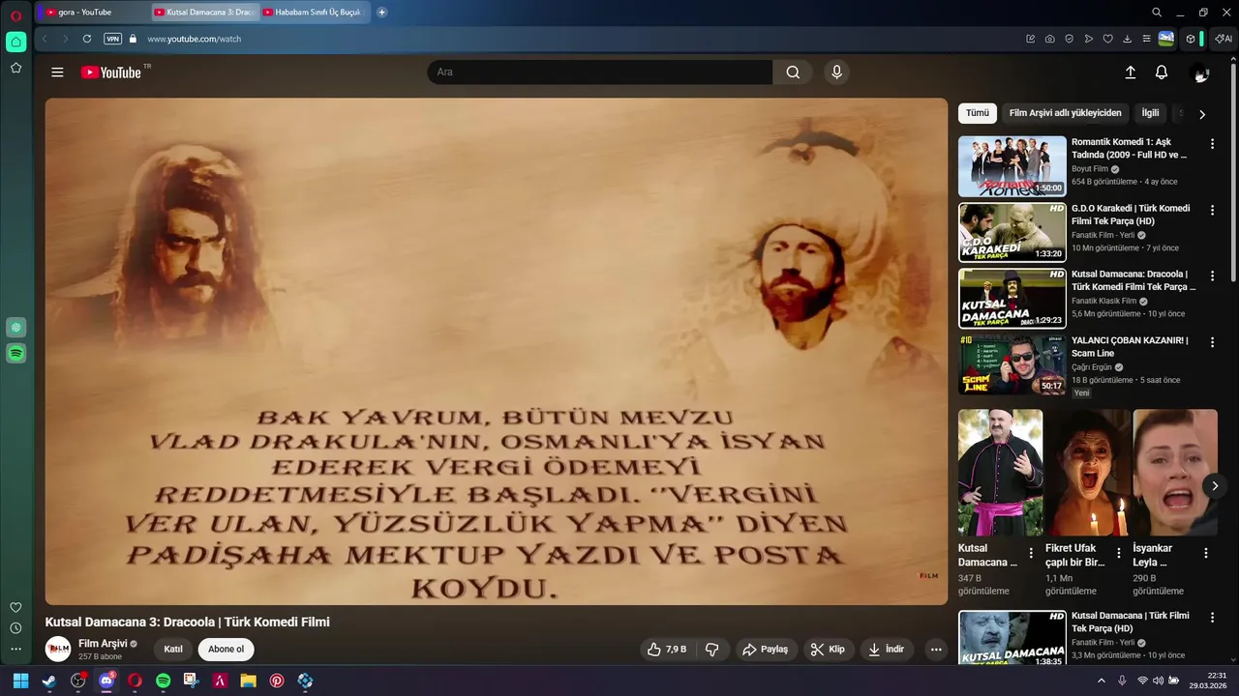
Task: Click the Katıl join button
Action: pyautogui.click(x=173, y=650)
